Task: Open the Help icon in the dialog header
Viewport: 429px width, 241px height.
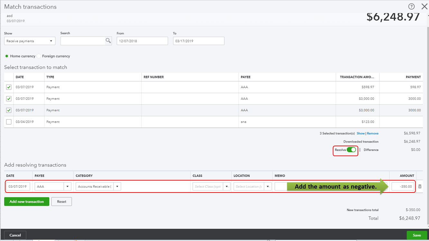Action: pos(411,6)
